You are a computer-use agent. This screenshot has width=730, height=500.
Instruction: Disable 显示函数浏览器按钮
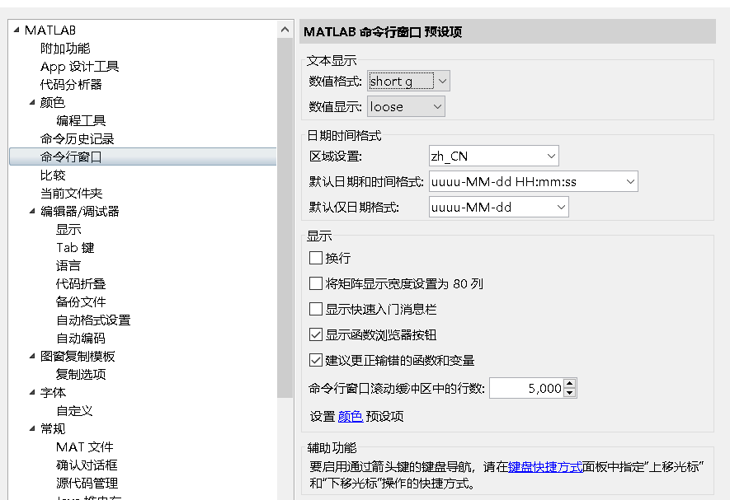[315, 335]
